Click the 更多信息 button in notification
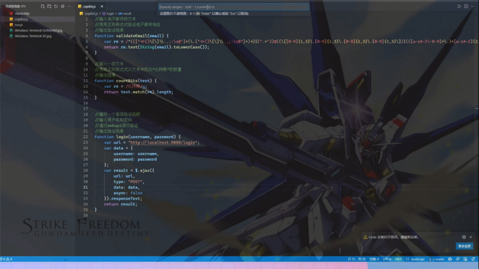Viewport: 479px width, 269px height. point(464,246)
